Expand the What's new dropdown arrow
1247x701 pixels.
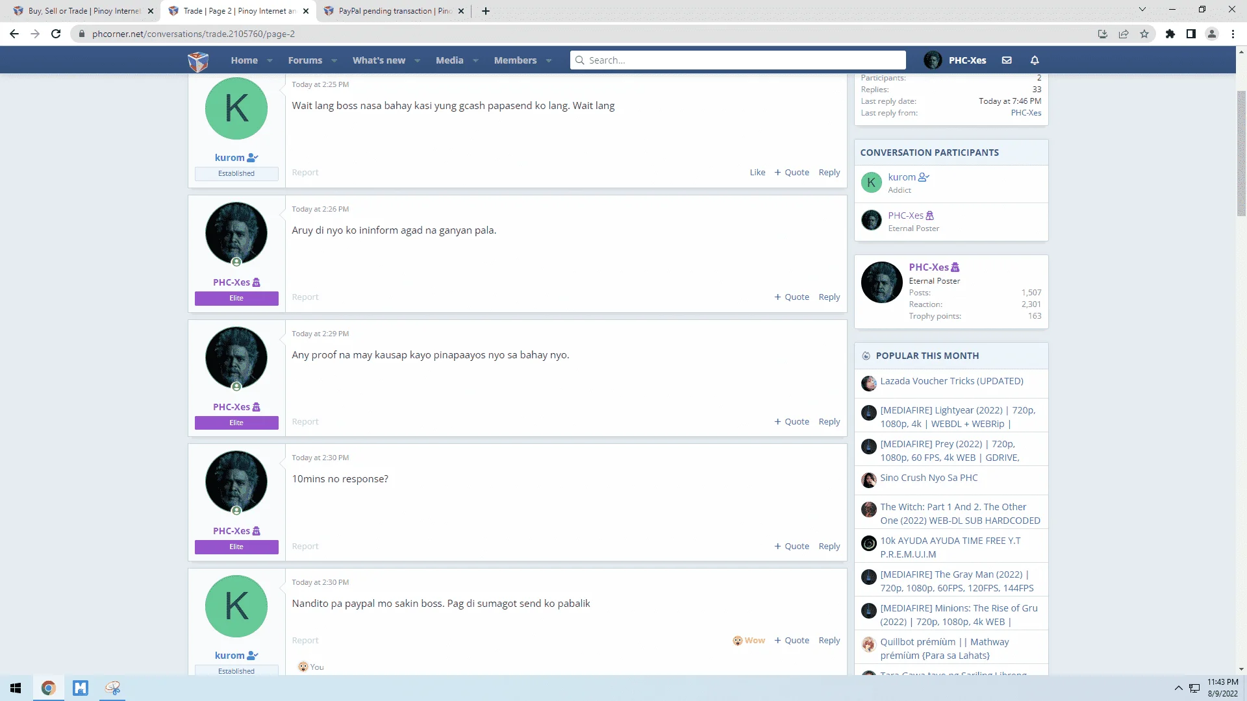click(x=417, y=60)
